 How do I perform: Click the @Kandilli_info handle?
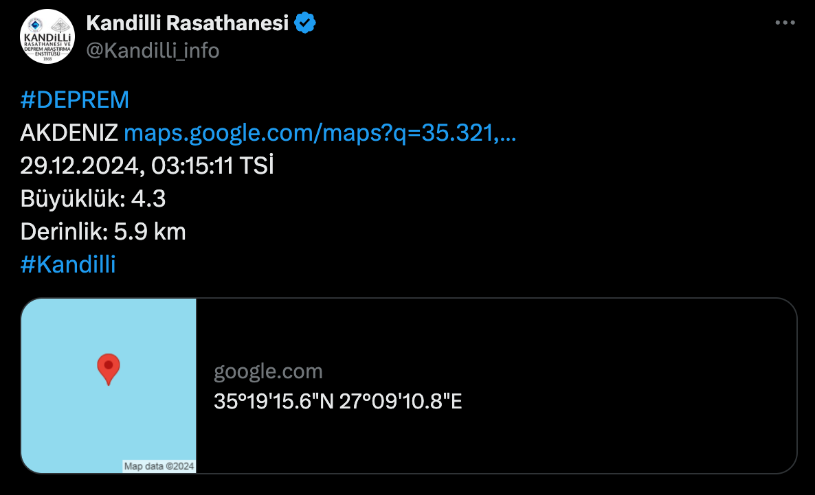pyautogui.click(x=153, y=50)
